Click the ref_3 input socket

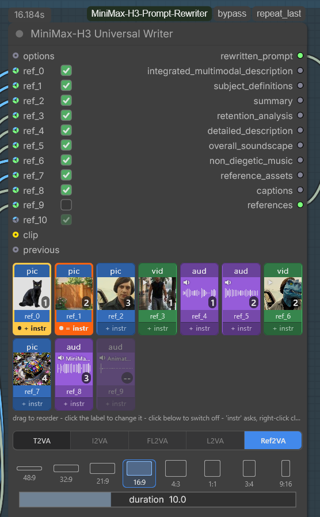point(16,116)
